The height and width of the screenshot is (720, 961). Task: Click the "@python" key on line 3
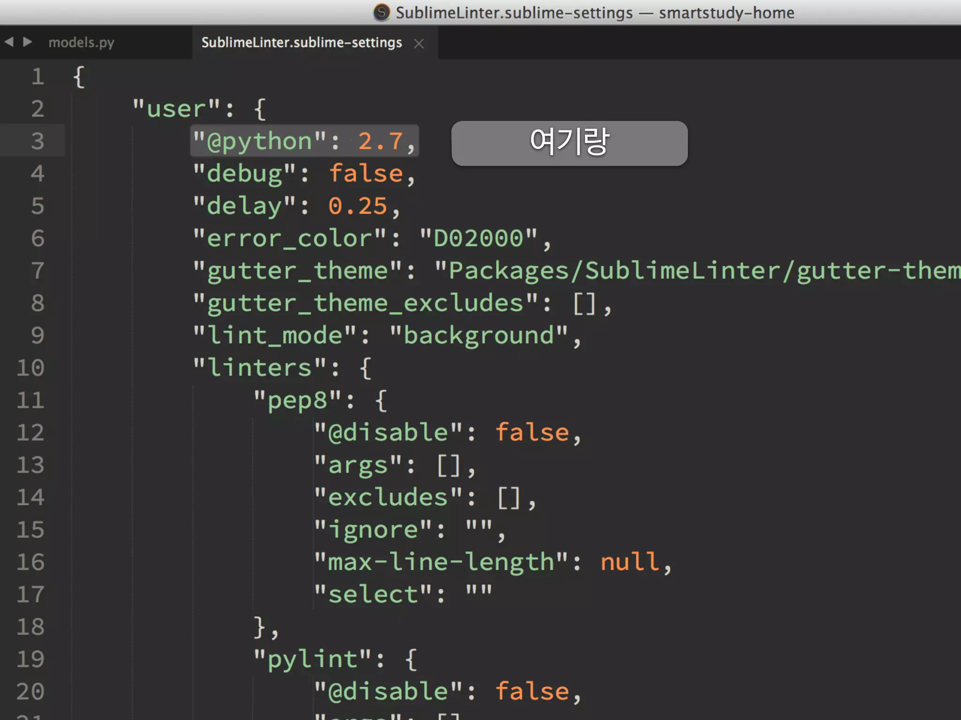259,141
